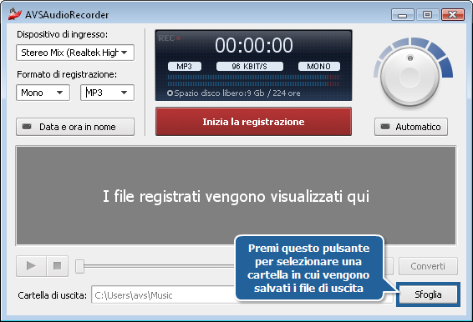Viewport: 473px width, 322px height.
Task: Click the recording level meter bars
Action: point(253,80)
